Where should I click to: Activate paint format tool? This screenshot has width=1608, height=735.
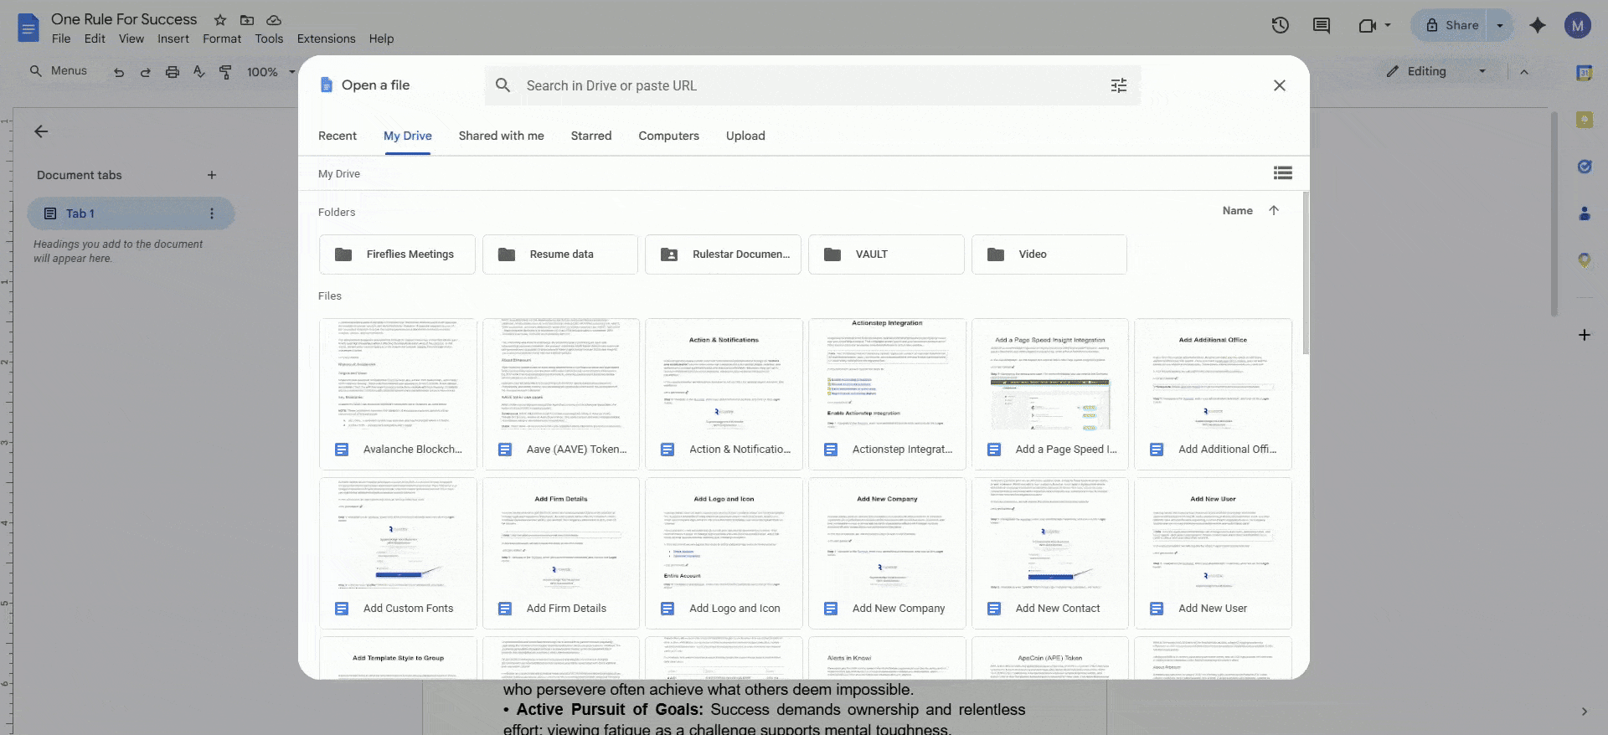point(225,72)
